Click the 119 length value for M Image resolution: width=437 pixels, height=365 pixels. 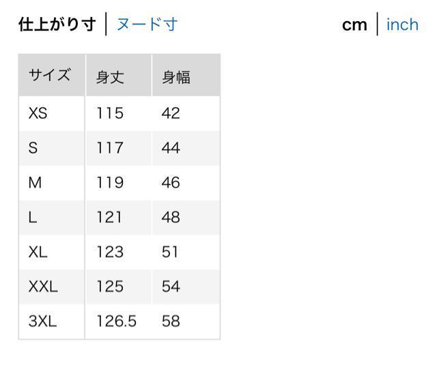click(110, 183)
